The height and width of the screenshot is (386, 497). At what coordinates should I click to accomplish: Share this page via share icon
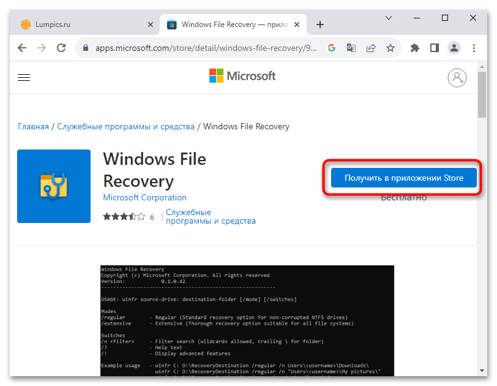tap(370, 47)
